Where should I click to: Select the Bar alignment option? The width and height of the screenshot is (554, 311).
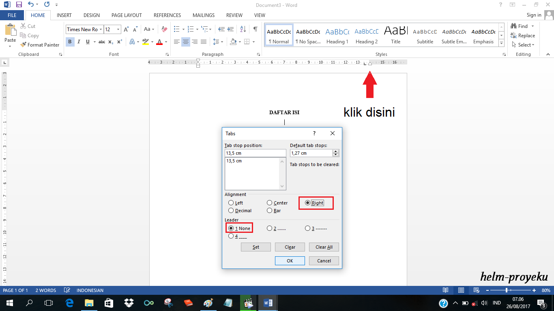tap(269, 210)
